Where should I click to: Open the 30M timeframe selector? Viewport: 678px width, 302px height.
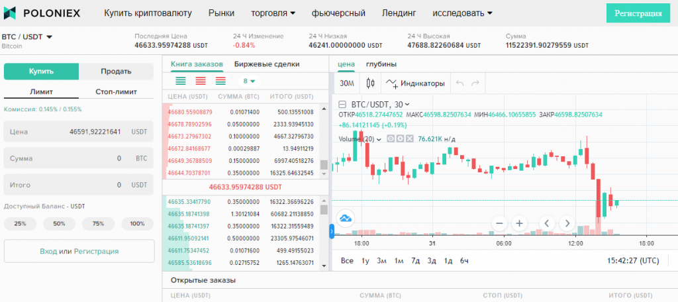346,83
